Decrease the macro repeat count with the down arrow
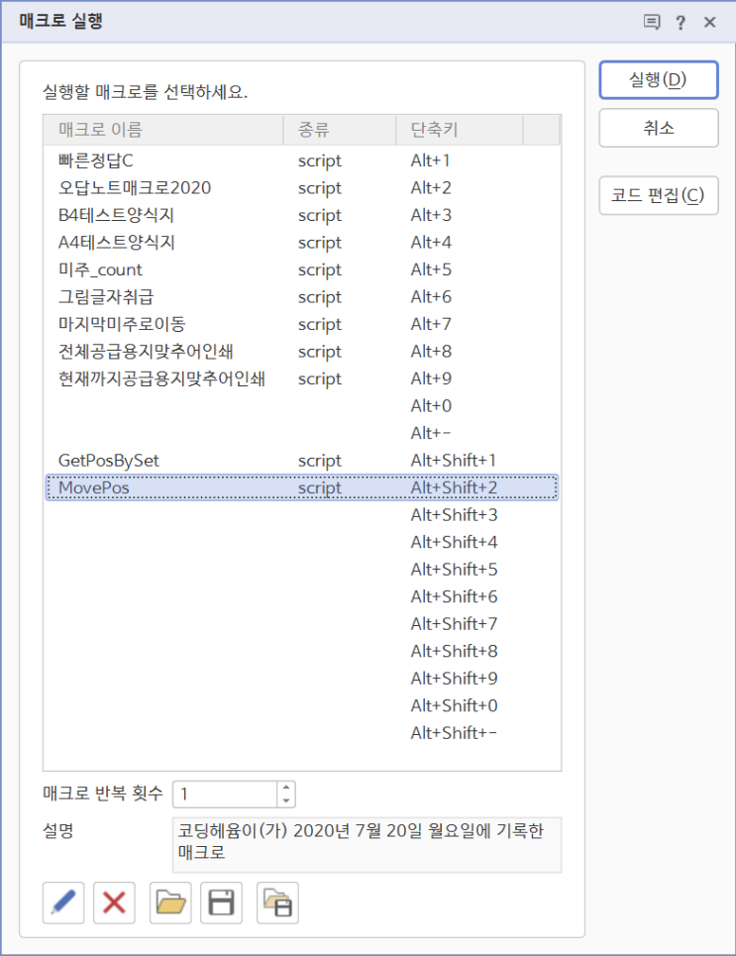The height and width of the screenshot is (956, 736). coord(286,800)
